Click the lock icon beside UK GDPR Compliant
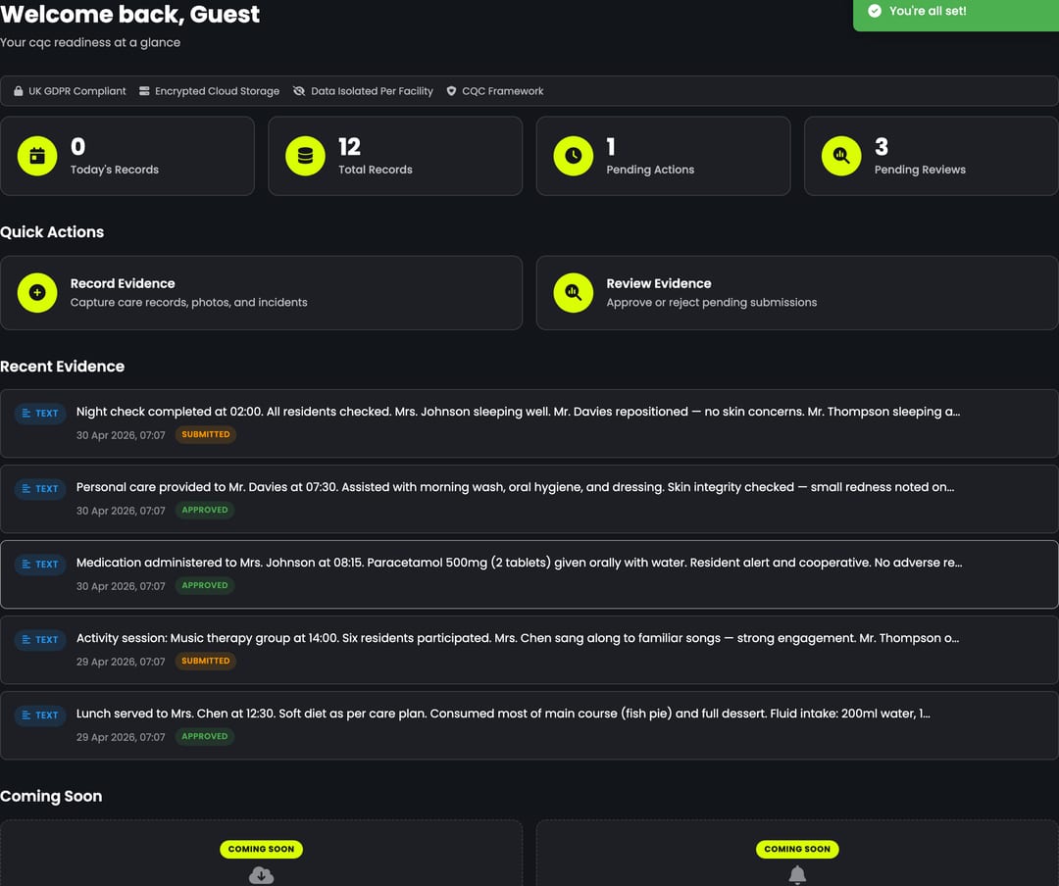 (x=19, y=91)
